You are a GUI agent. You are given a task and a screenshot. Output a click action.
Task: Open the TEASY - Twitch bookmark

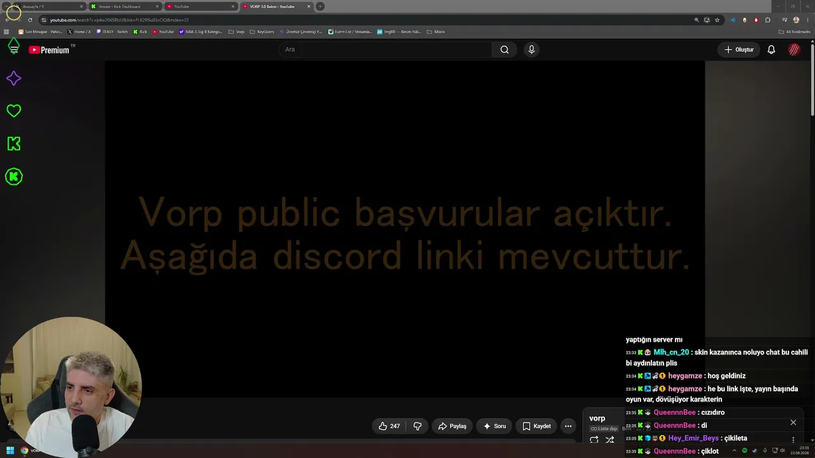pyautogui.click(x=112, y=32)
